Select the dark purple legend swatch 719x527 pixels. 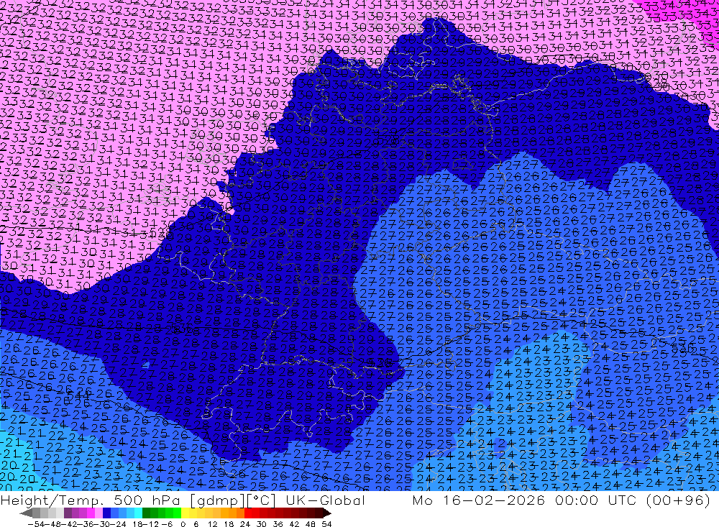coord(68,513)
